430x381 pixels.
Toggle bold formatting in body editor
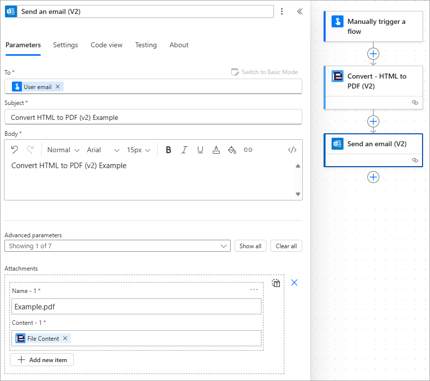169,150
